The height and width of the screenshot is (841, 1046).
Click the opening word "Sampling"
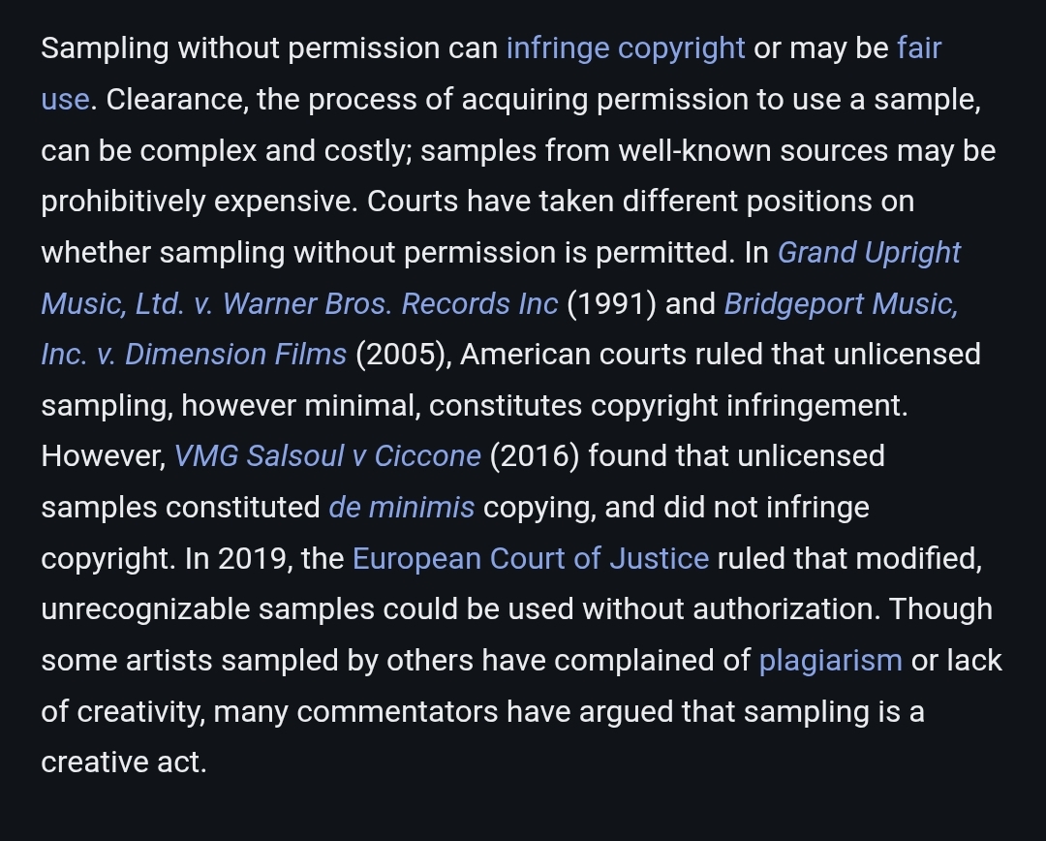pos(105,48)
